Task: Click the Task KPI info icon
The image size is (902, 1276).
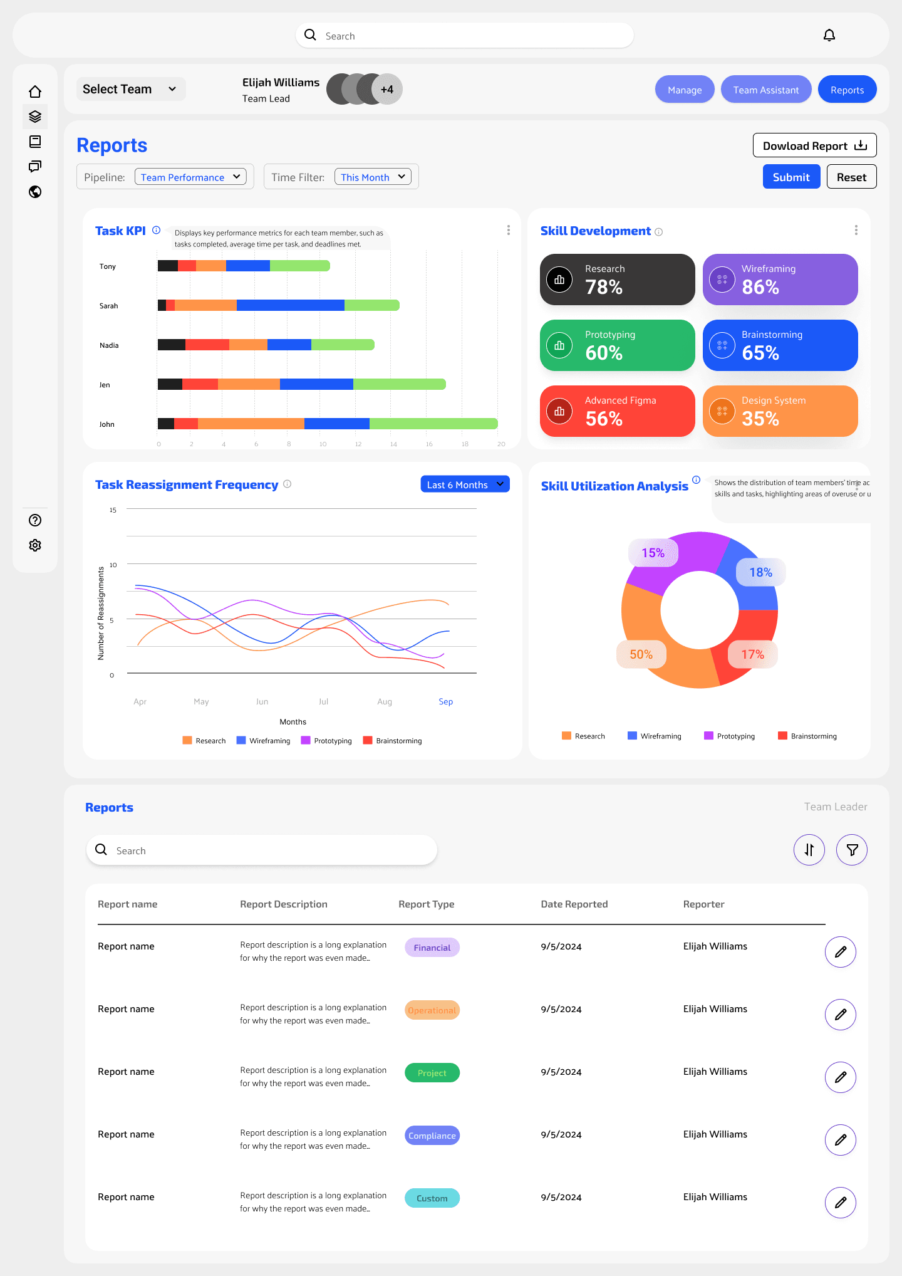Action: 157,230
